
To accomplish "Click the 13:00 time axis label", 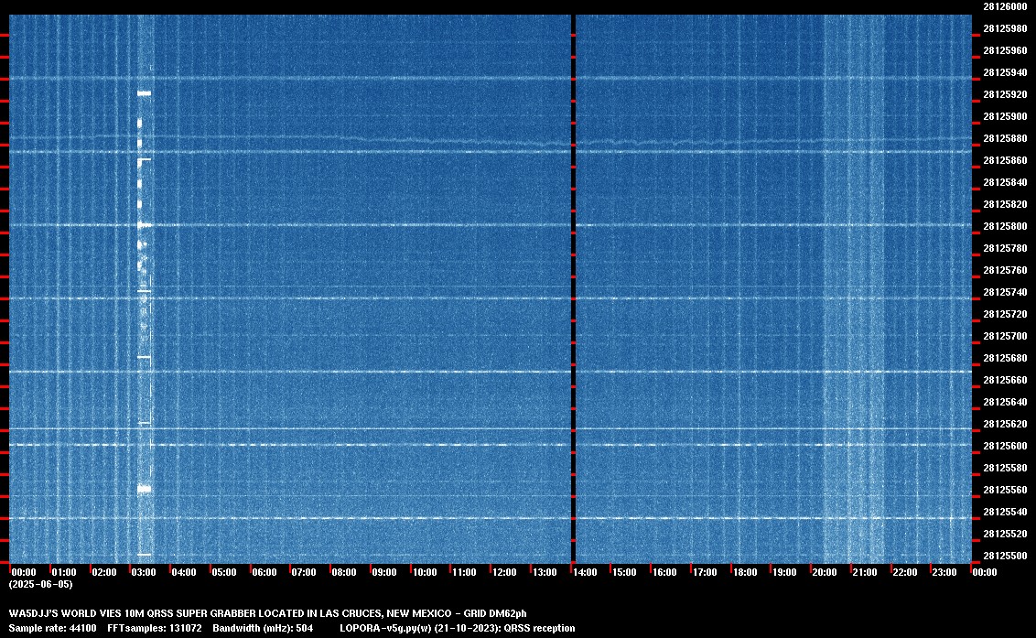I will (545, 572).
